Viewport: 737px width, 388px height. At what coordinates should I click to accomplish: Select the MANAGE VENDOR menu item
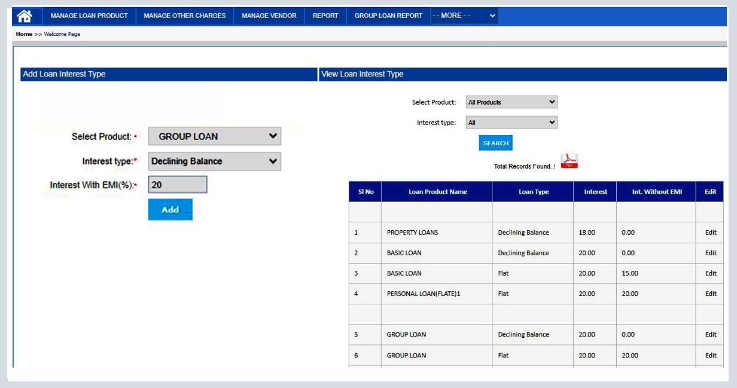[x=269, y=16]
